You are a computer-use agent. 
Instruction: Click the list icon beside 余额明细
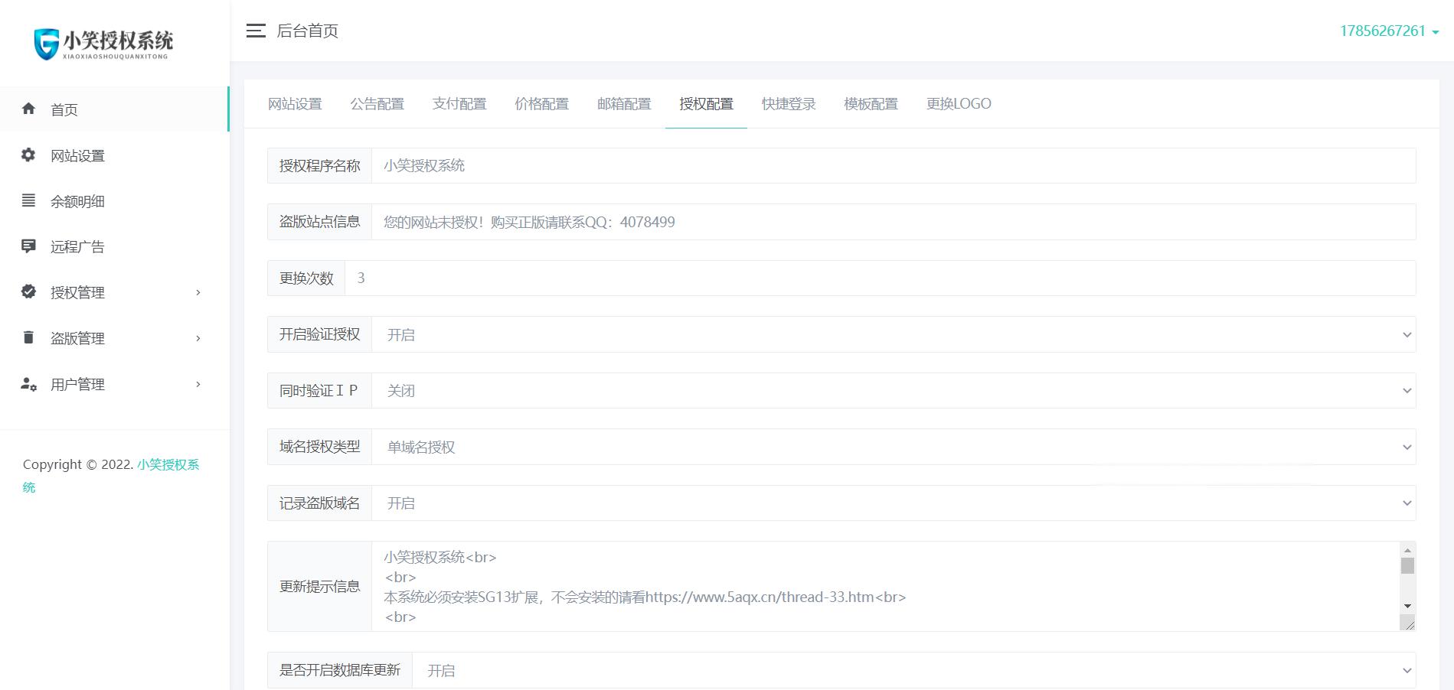click(28, 200)
